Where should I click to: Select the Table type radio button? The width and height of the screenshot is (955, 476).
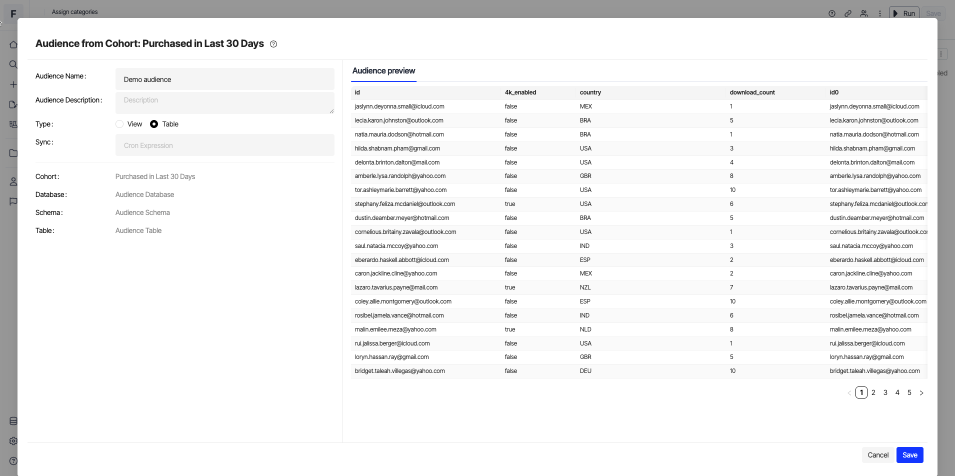pos(154,124)
